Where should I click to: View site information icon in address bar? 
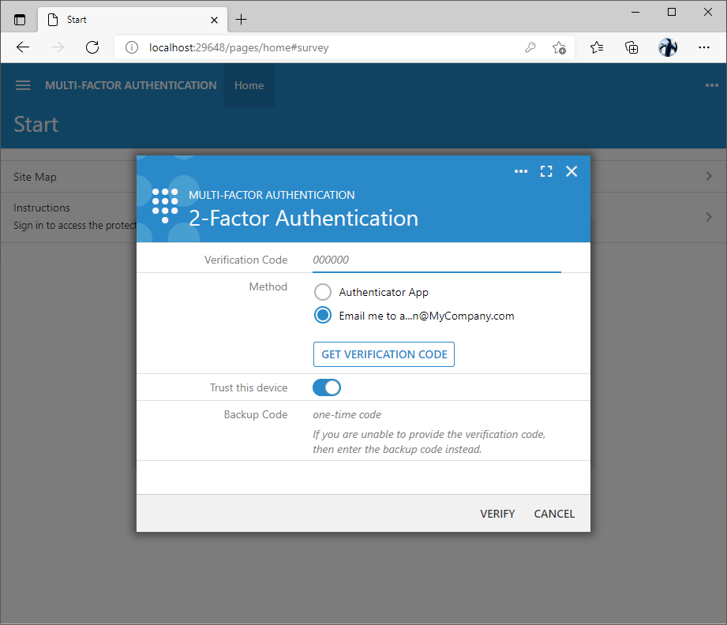[x=132, y=47]
